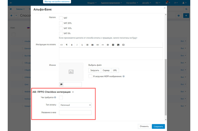Open the text color tool in the editor
This screenshot has width=198, height=131.
113,45
